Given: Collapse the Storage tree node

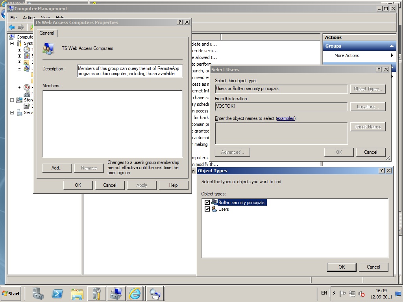Looking at the screenshot, I should pyautogui.click(x=12, y=100).
